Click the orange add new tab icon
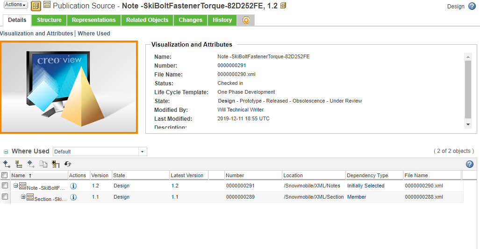Viewport: 480px width, 249px height. (x=246, y=20)
